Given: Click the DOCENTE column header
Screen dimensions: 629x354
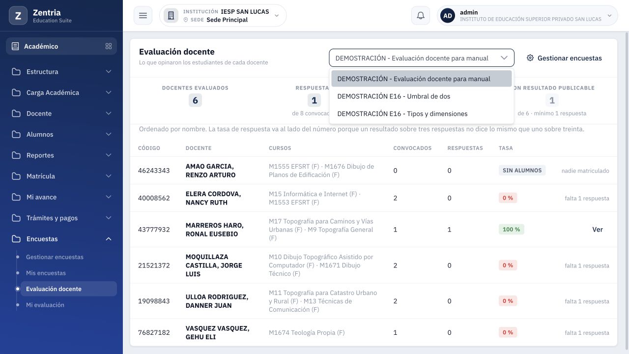Looking at the screenshot, I should point(199,148).
